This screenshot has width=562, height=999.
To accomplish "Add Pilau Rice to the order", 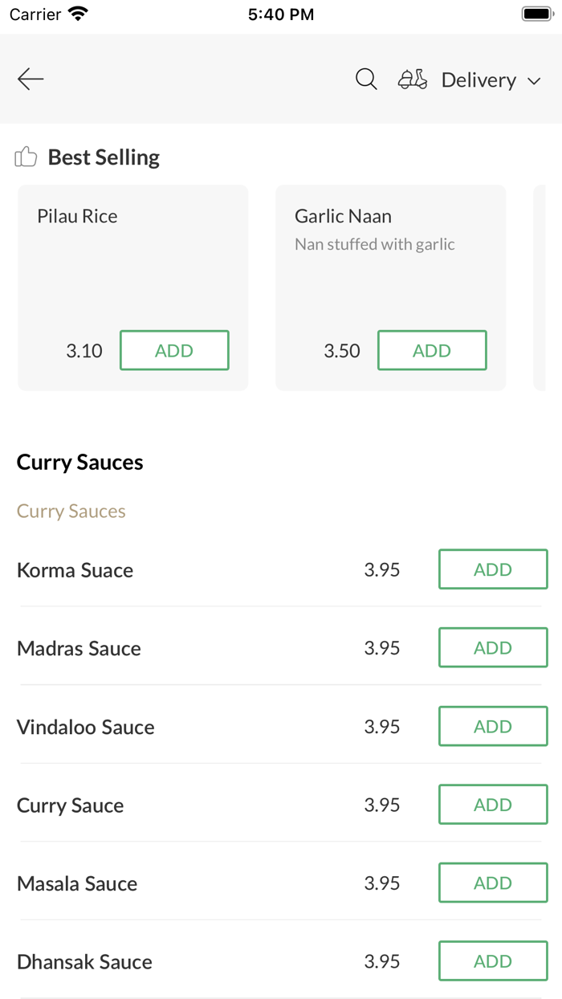I will coord(174,350).
